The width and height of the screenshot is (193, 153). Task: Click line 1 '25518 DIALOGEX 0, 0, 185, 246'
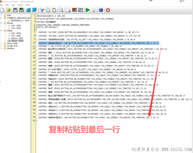tap(51, 16)
